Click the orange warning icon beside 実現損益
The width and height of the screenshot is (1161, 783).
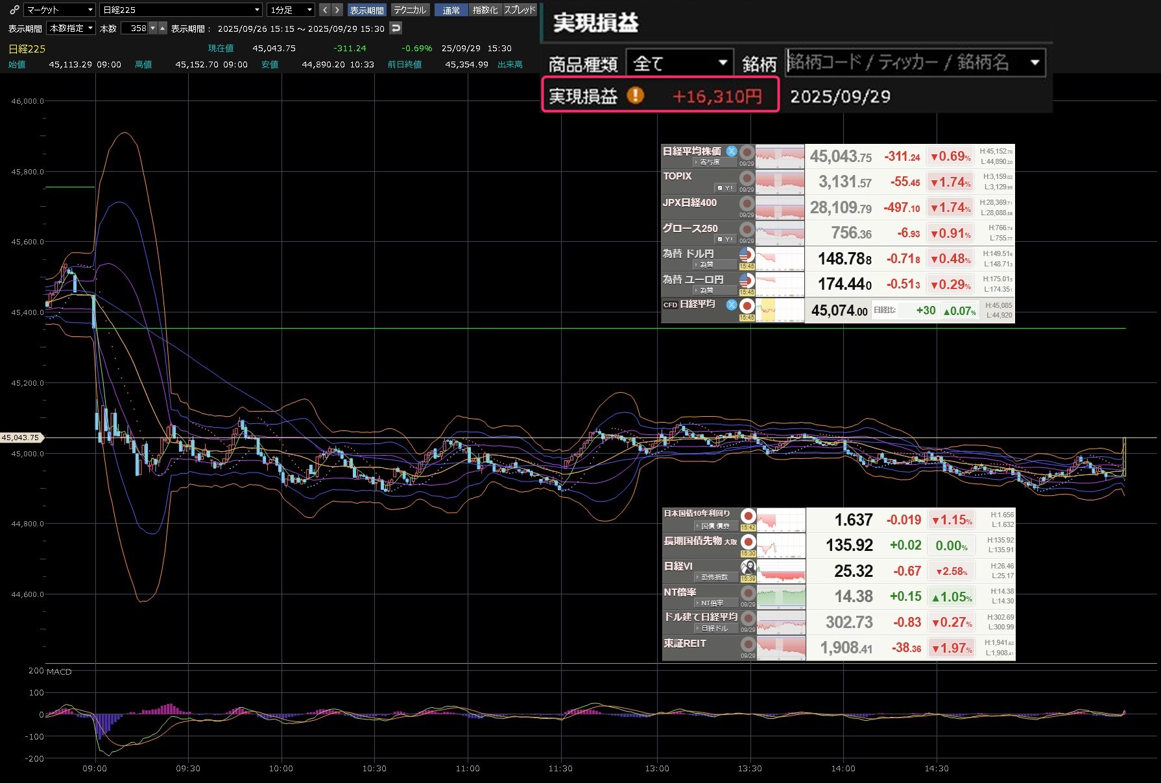[x=636, y=96]
